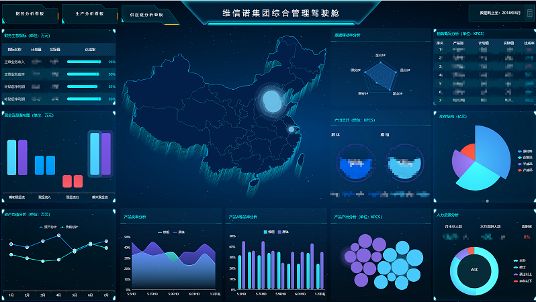
Task: Click the blue line's end point at 7月
Action: (x=106, y=241)
